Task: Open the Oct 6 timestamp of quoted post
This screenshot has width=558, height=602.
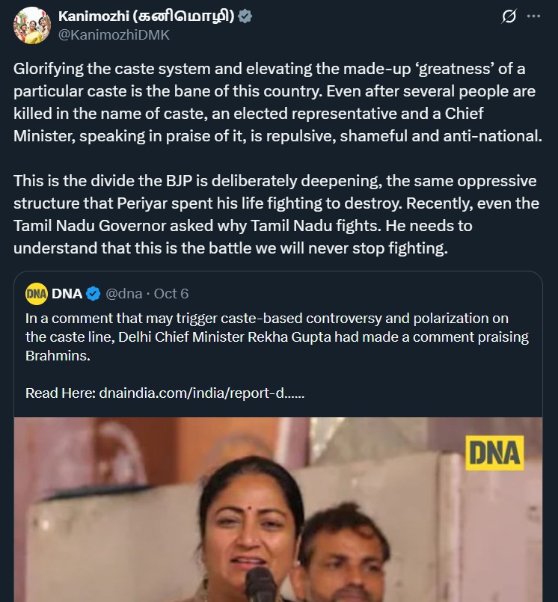Action: [171, 293]
